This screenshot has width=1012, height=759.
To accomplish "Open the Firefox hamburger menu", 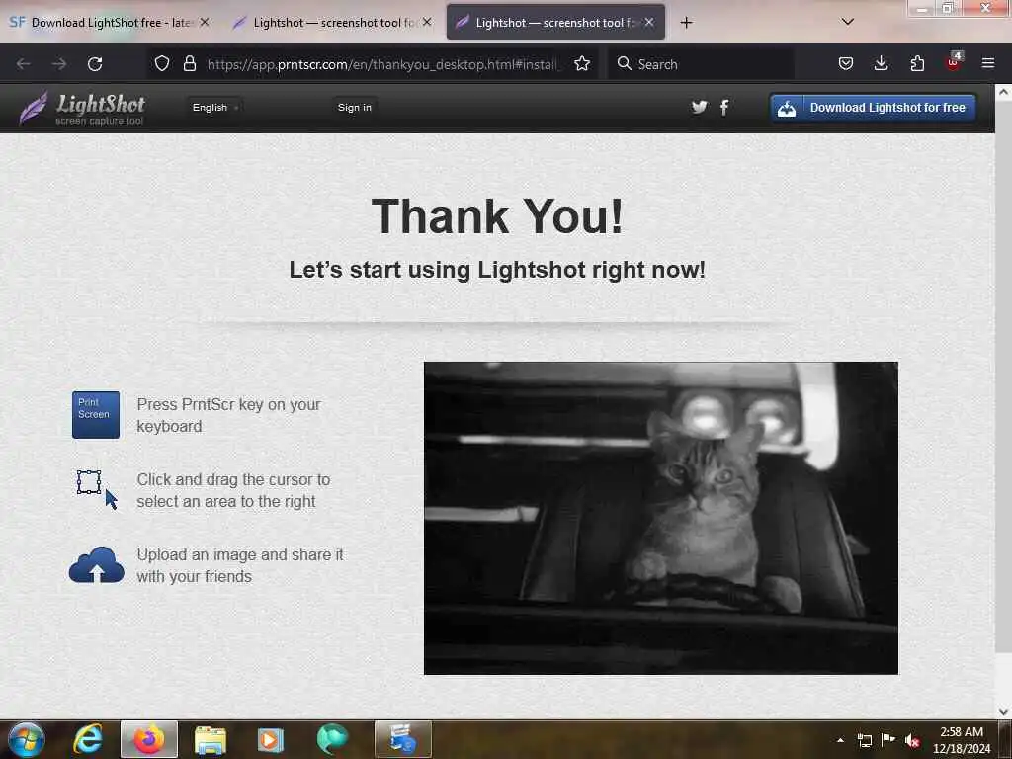I will [988, 63].
